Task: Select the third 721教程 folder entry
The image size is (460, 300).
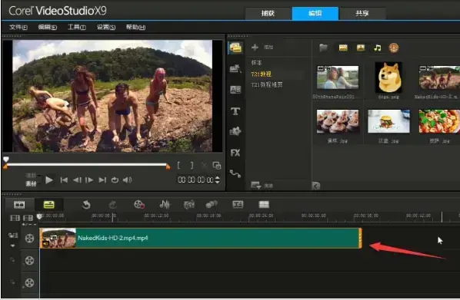Action: (x=267, y=85)
